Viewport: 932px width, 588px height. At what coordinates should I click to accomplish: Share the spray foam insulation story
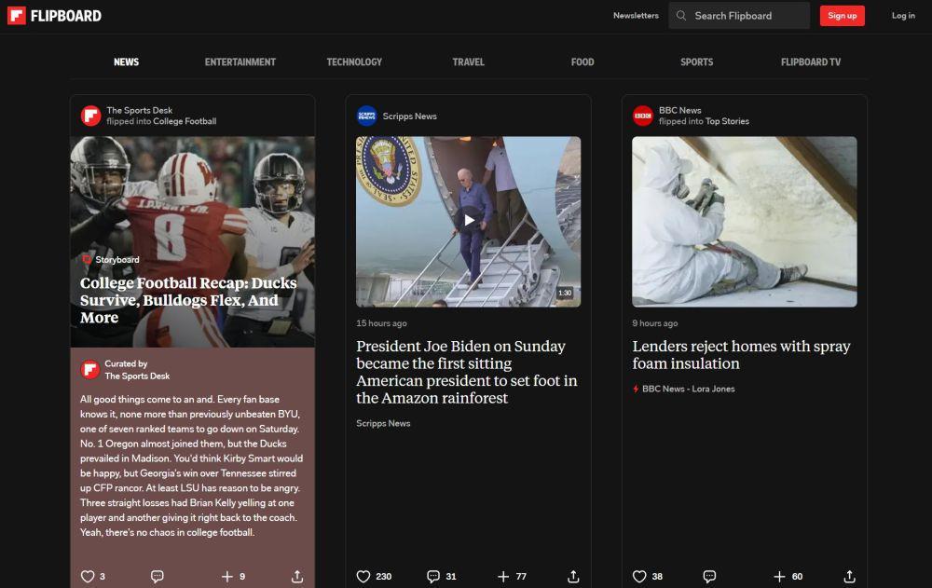coord(849,576)
